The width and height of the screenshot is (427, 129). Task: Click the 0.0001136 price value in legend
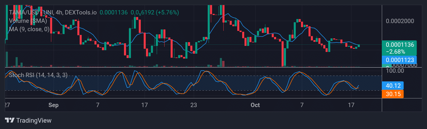pos(114,13)
